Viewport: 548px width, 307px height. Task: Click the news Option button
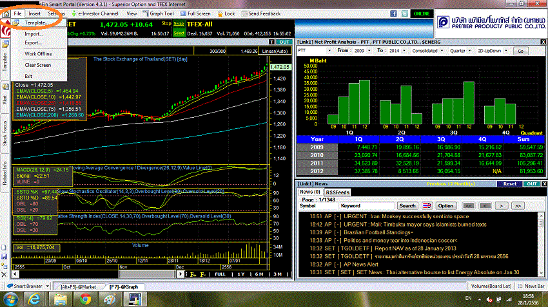click(445, 206)
